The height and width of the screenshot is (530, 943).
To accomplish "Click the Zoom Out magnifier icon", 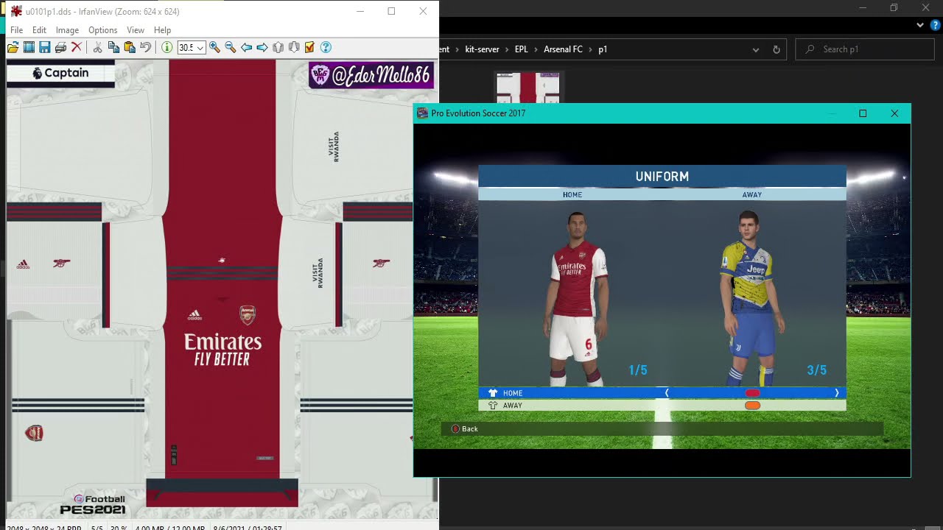I will pyautogui.click(x=230, y=47).
